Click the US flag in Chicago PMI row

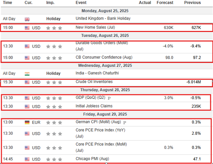click(27, 159)
